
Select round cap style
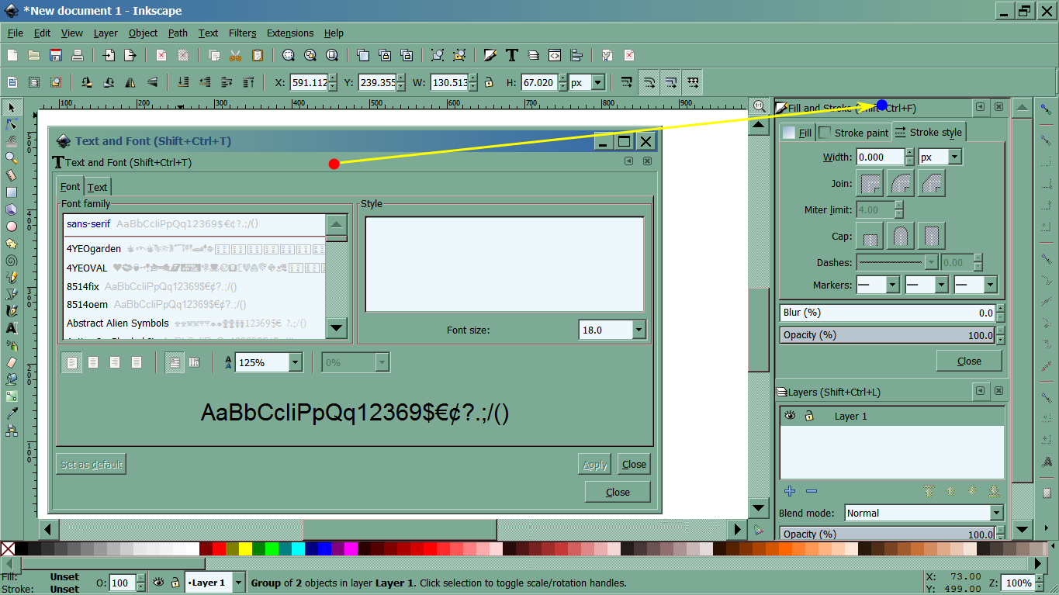[x=901, y=236]
